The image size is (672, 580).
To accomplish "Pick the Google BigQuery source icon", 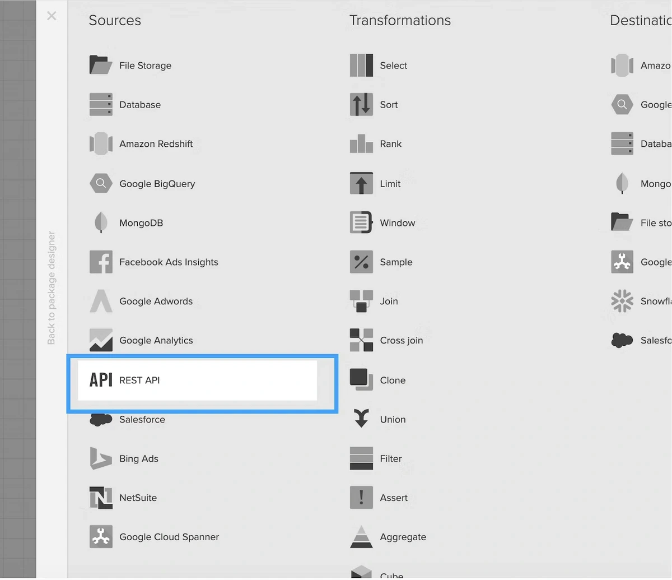I will point(101,183).
